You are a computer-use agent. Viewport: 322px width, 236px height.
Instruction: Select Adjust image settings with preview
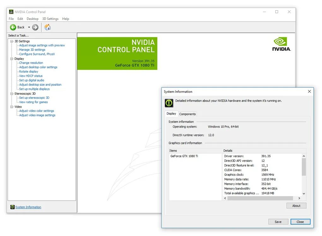[42, 45]
